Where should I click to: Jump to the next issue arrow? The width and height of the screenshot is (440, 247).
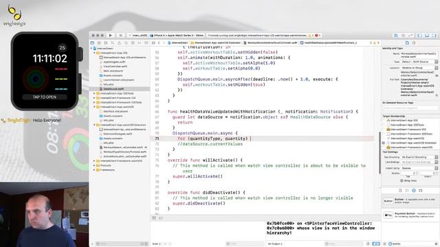pyautogui.click(x=378, y=43)
